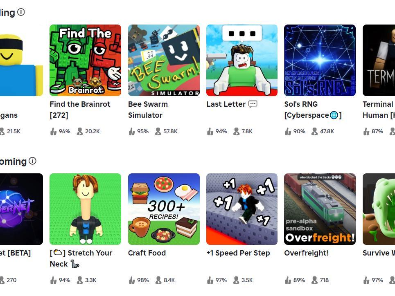Click the player count icon under Bee Swarm Simulator
Image resolution: width=395 pixels, height=296 pixels.
point(158,131)
